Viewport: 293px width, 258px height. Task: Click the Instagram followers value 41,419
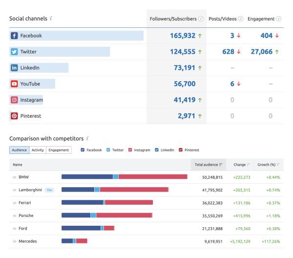click(185, 100)
